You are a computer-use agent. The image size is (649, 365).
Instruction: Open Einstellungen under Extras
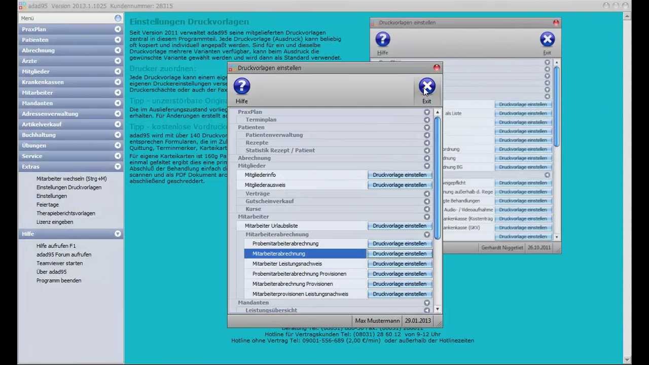52,196
